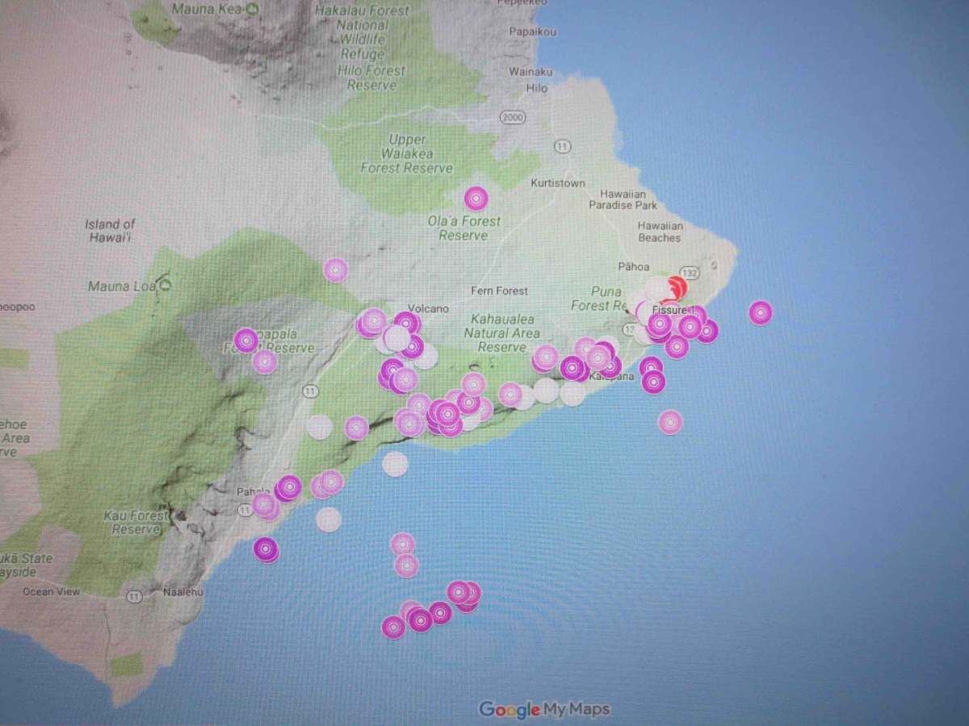Click the Kurtistown label

[x=557, y=183]
